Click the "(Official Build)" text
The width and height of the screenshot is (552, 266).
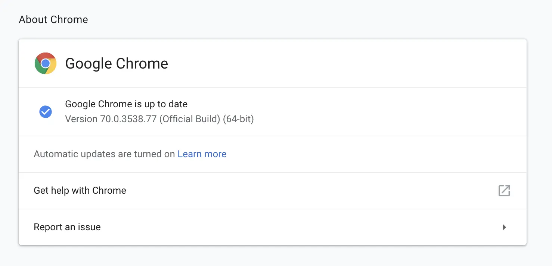click(189, 120)
